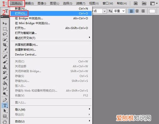Screen dimensions: 159x124
Task: Open arrange documents dropdown arrow
Action: pos(157,3)
